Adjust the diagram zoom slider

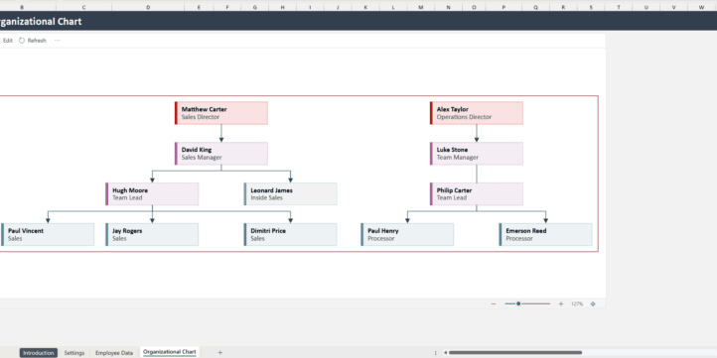coord(518,304)
